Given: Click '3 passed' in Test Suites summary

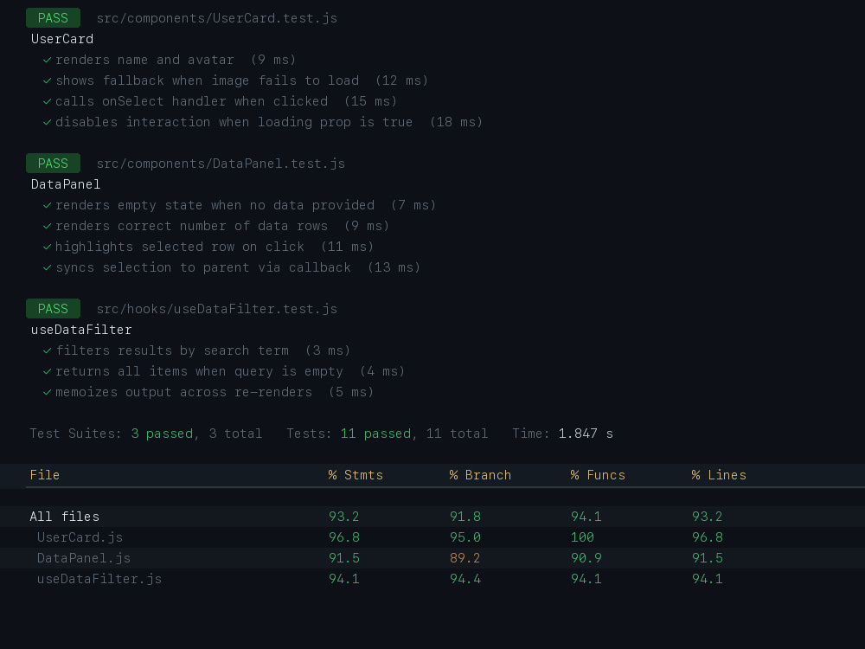Looking at the screenshot, I should [163, 434].
